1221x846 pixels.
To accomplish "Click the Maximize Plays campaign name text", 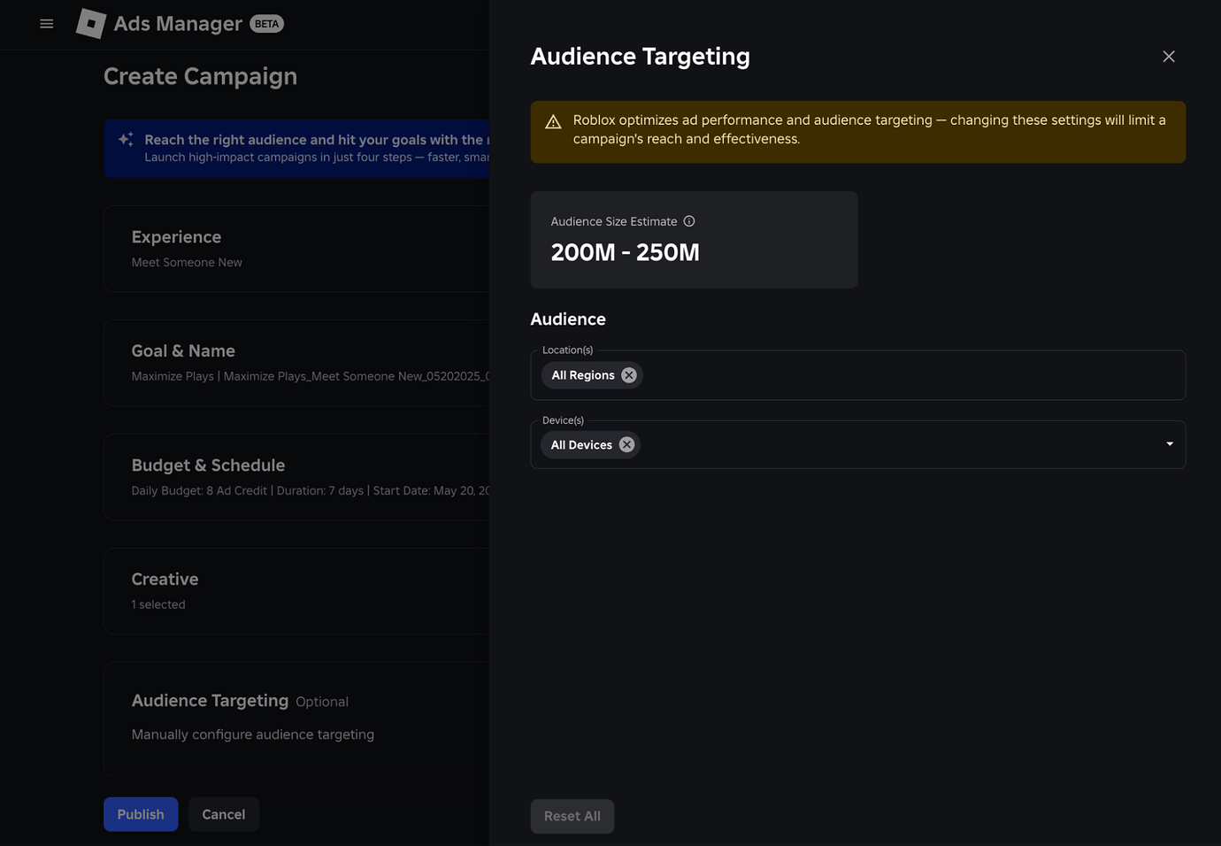I will 310,376.
